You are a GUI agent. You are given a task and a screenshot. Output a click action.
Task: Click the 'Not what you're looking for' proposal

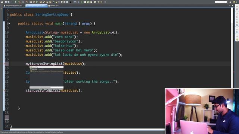46,71
